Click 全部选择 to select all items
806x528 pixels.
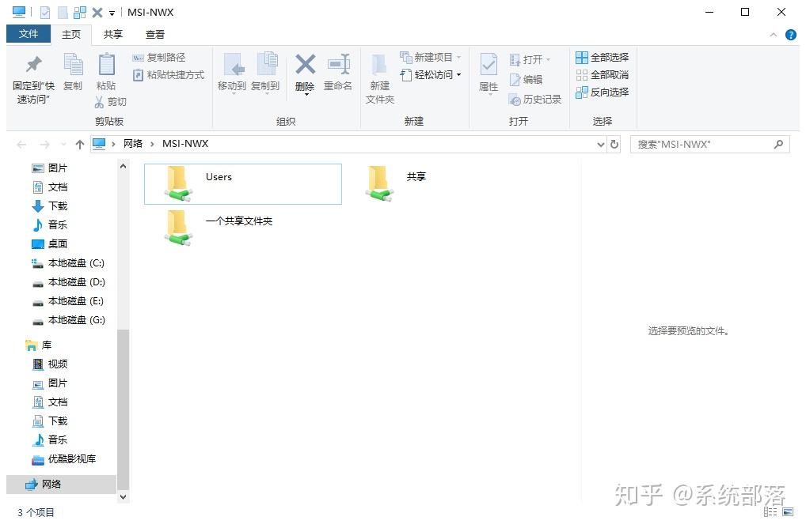click(602, 58)
